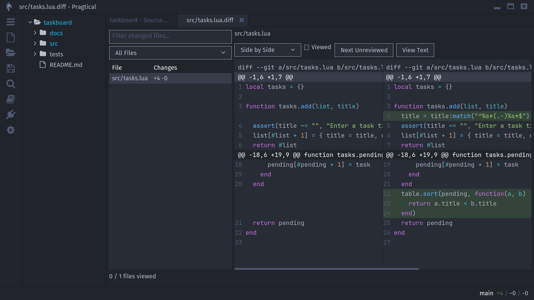Click the horizontal scrollbar under the diff
The image size is (534, 300).
pyautogui.click(x=327, y=269)
